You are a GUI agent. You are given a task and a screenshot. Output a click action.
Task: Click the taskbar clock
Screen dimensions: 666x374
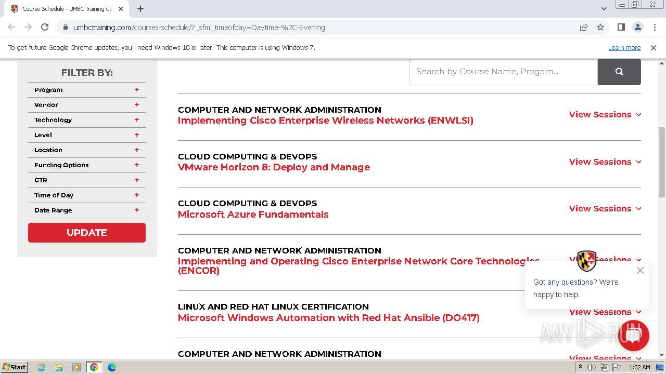coord(639,367)
